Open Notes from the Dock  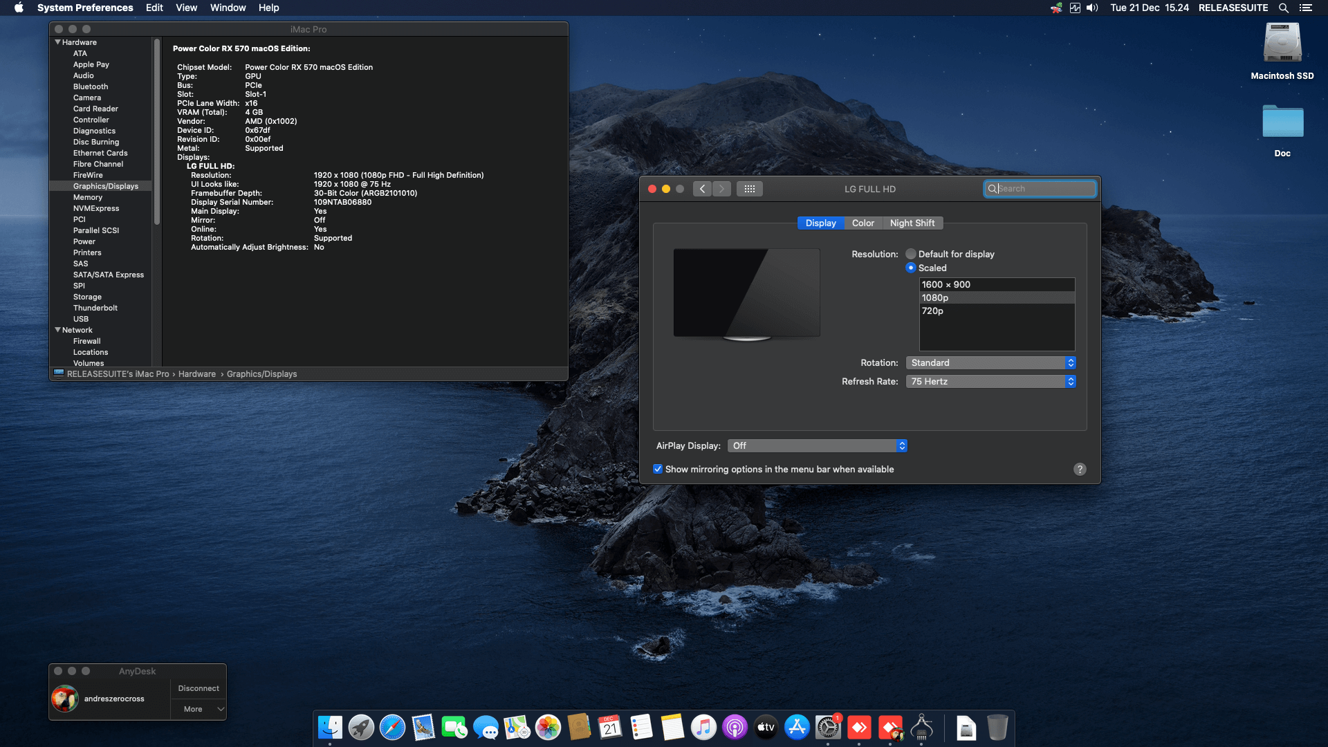pyautogui.click(x=672, y=728)
